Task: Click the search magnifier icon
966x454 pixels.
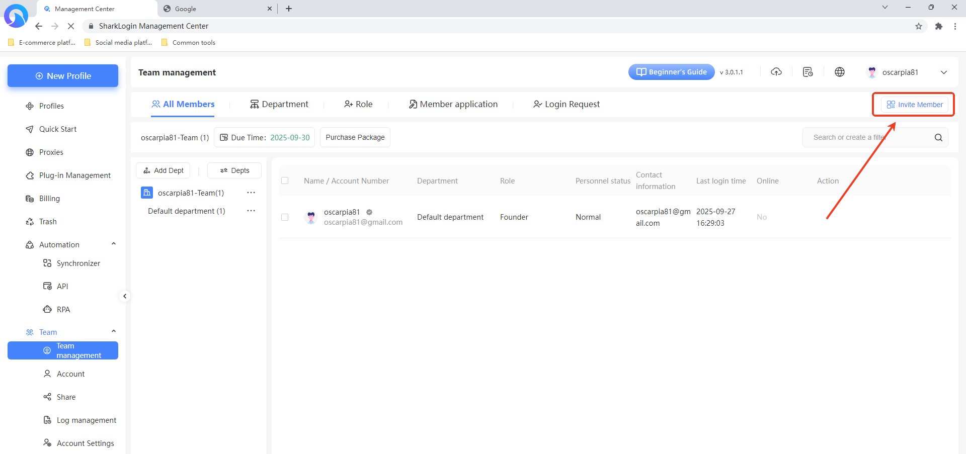Action: click(x=938, y=137)
